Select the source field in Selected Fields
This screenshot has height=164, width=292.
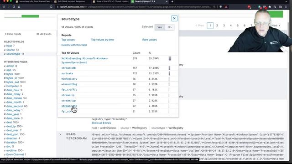point(11,50)
